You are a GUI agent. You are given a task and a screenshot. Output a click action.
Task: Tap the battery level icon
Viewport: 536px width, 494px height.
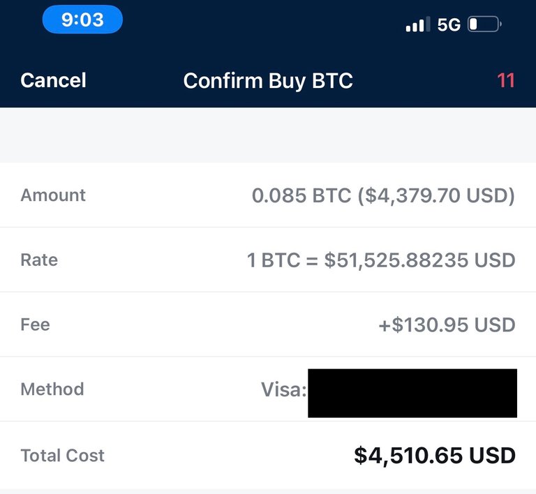click(484, 24)
